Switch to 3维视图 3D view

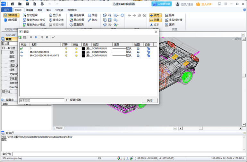[10, 20]
